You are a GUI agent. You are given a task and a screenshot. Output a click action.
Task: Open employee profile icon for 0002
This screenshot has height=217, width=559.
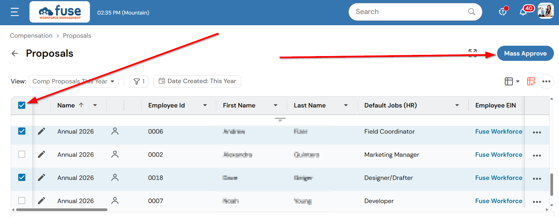(115, 154)
